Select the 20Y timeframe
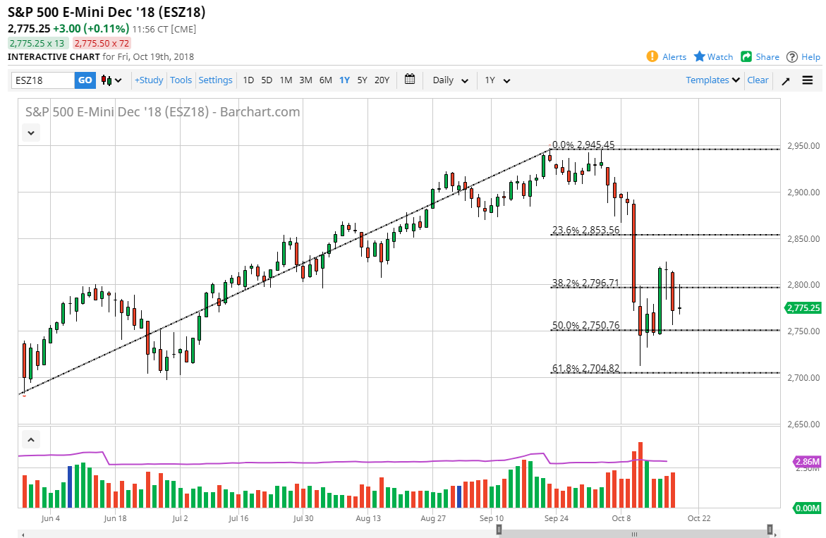826x538 pixels. [382, 80]
